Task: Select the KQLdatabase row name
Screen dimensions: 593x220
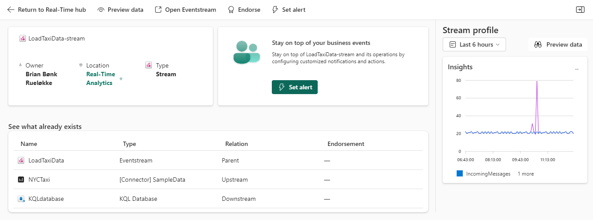Action: 46,199
